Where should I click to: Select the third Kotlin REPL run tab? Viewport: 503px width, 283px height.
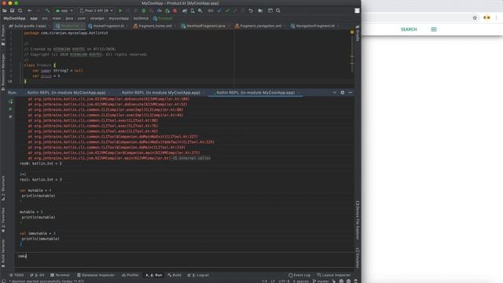(255, 93)
